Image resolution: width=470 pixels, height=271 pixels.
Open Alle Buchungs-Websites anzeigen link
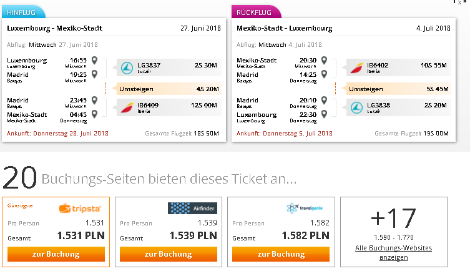pyautogui.click(x=394, y=253)
